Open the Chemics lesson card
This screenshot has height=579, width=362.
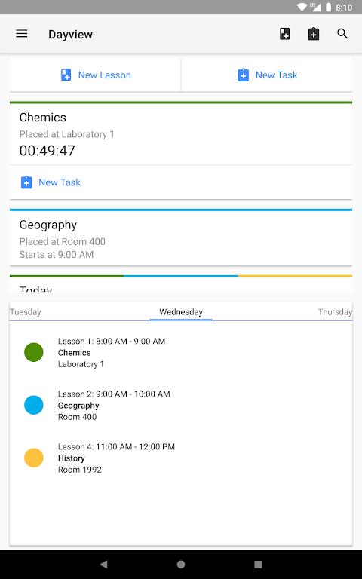[x=181, y=133]
